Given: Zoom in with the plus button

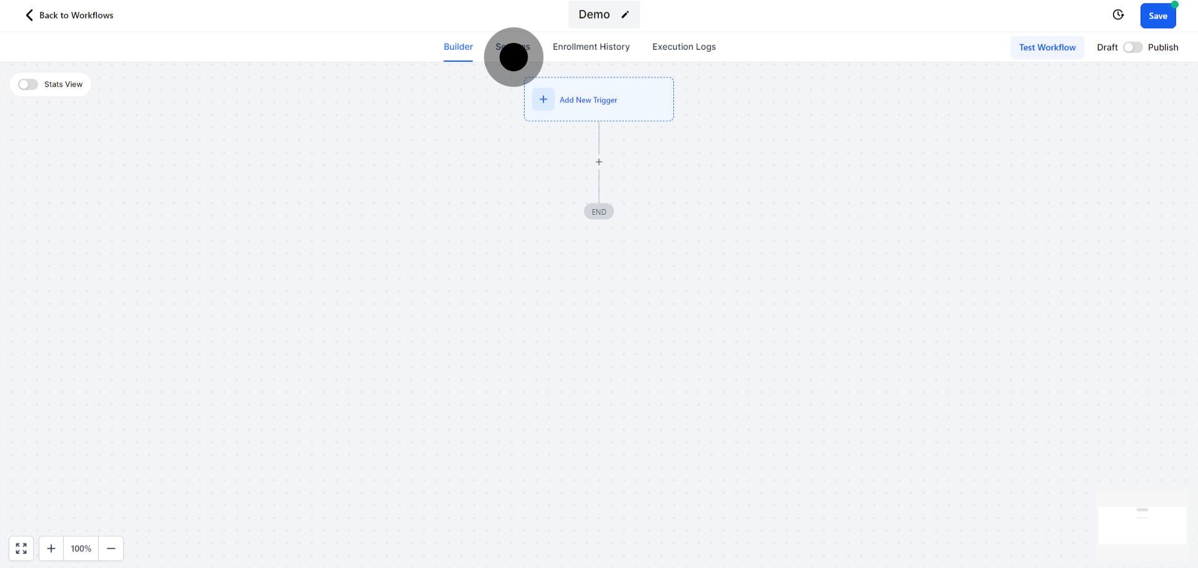Looking at the screenshot, I should [51, 548].
